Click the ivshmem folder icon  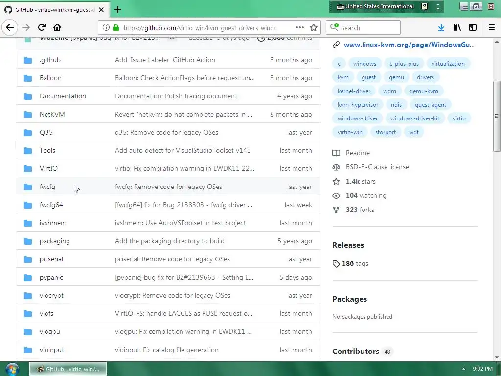[x=28, y=223]
